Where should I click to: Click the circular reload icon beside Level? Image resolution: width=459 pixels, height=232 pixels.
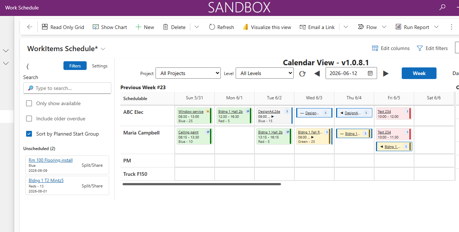pos(302,74)
